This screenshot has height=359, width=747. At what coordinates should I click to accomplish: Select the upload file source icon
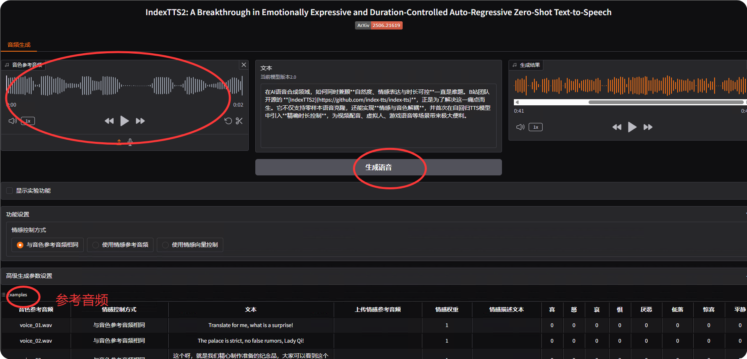click(x=119, y=142)
